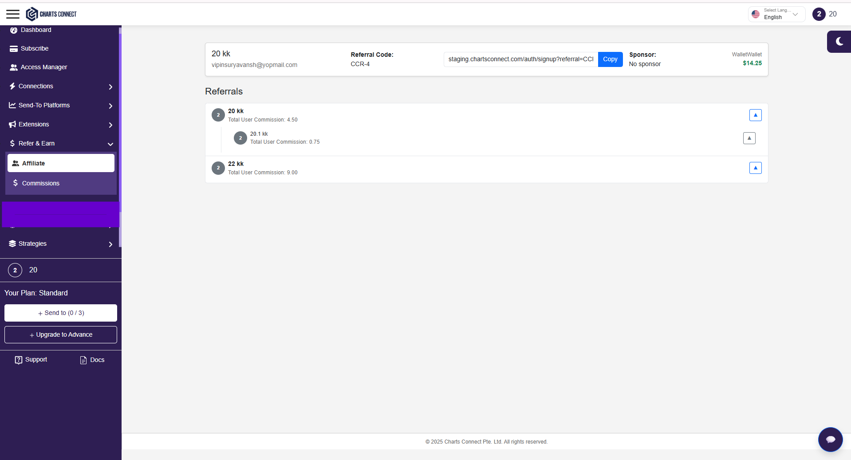851x460 pixels.
Task: Click the Charts Connect logo
Action: pyautogui.click(x=51, y=14)
